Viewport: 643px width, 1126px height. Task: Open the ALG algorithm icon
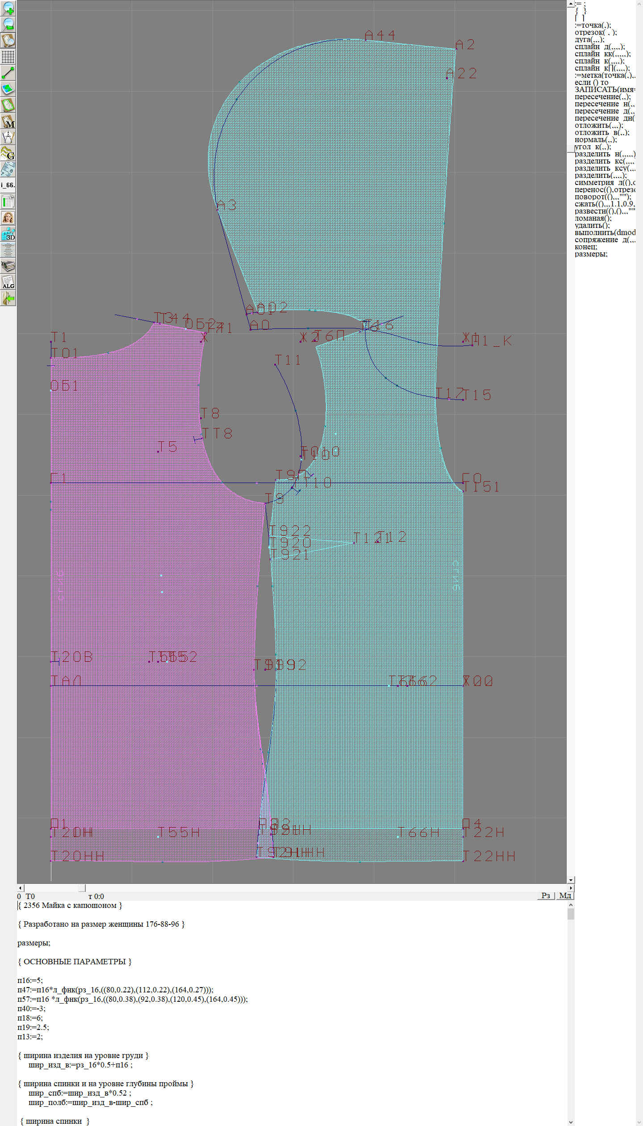[x=8, y=282]
